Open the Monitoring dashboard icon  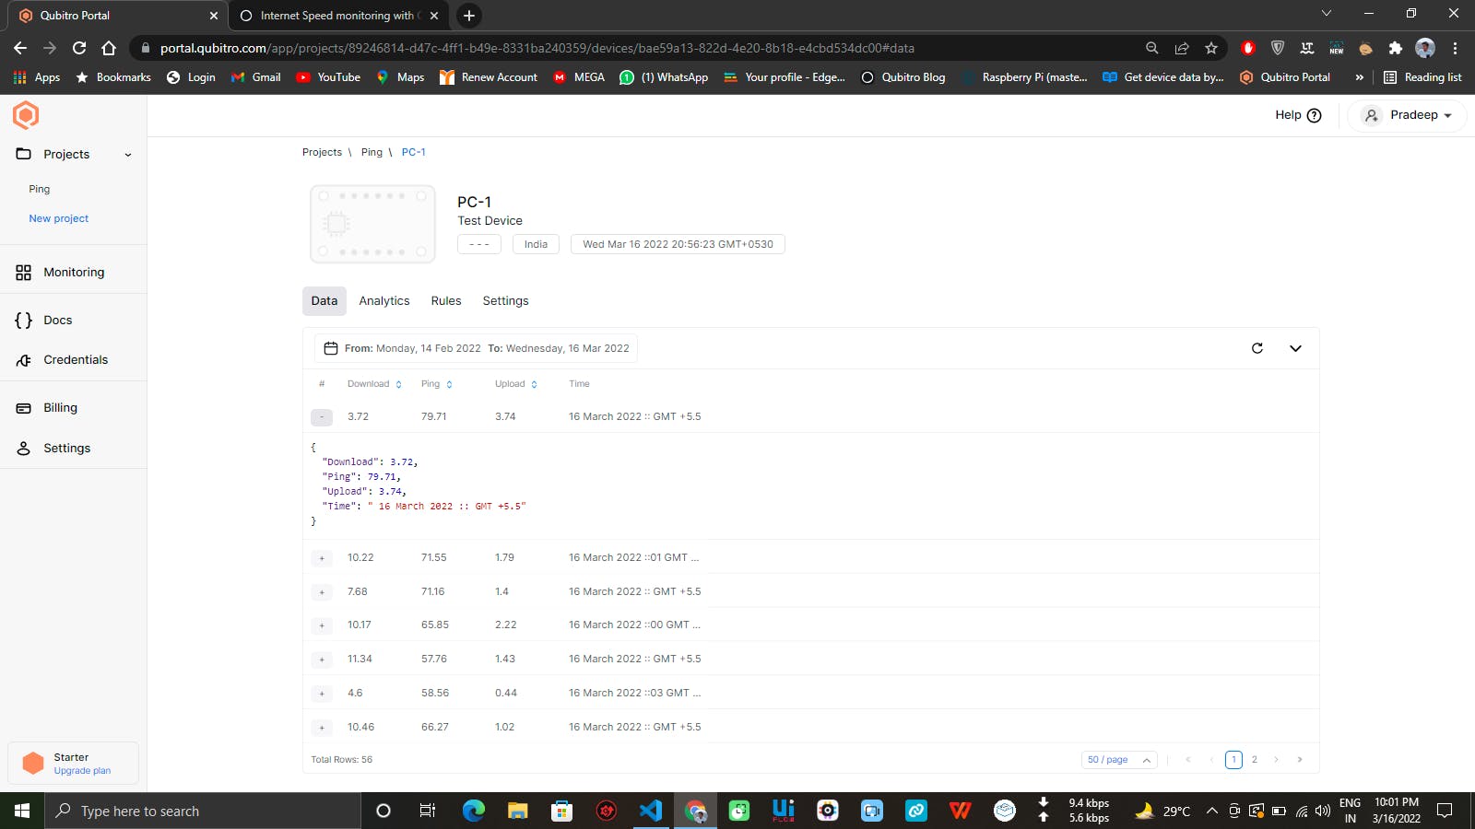coord(24,273)
